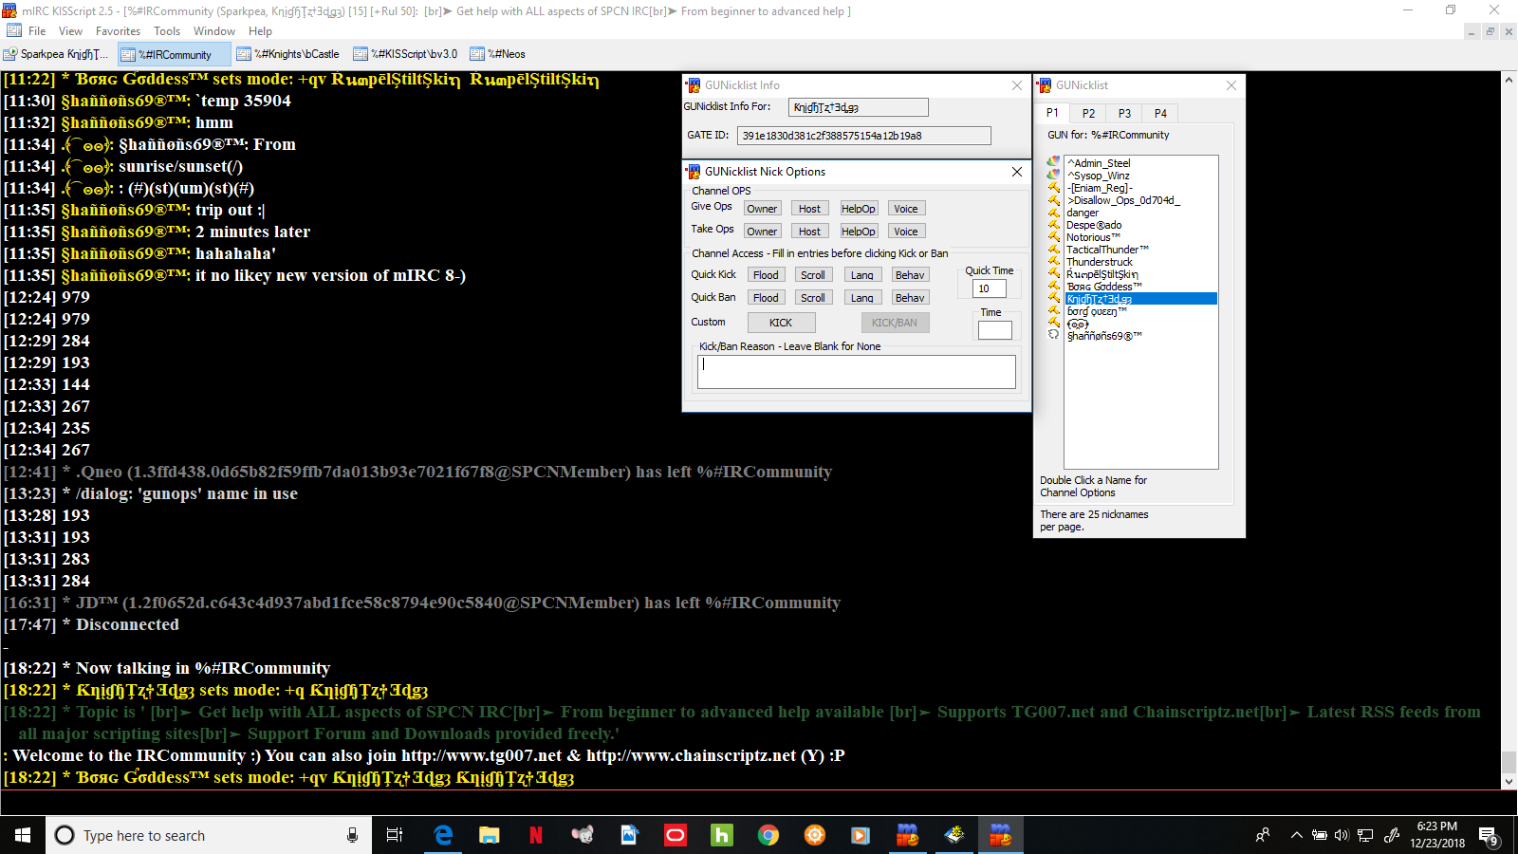Open the red Oracle icon on taskbar
This screenshot has width=1518, height=854.
676,835
